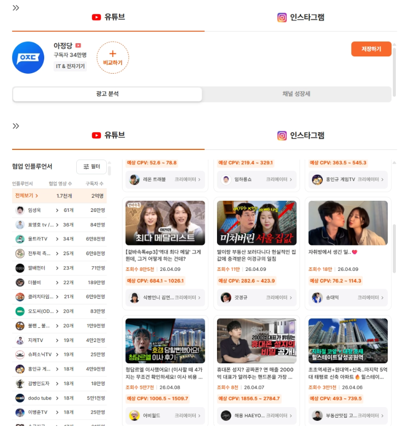The width and height of the screenshot is (403, 435).
Task: Select the 슈퍼소닉TV influencer row
Action: coord(59,354)
